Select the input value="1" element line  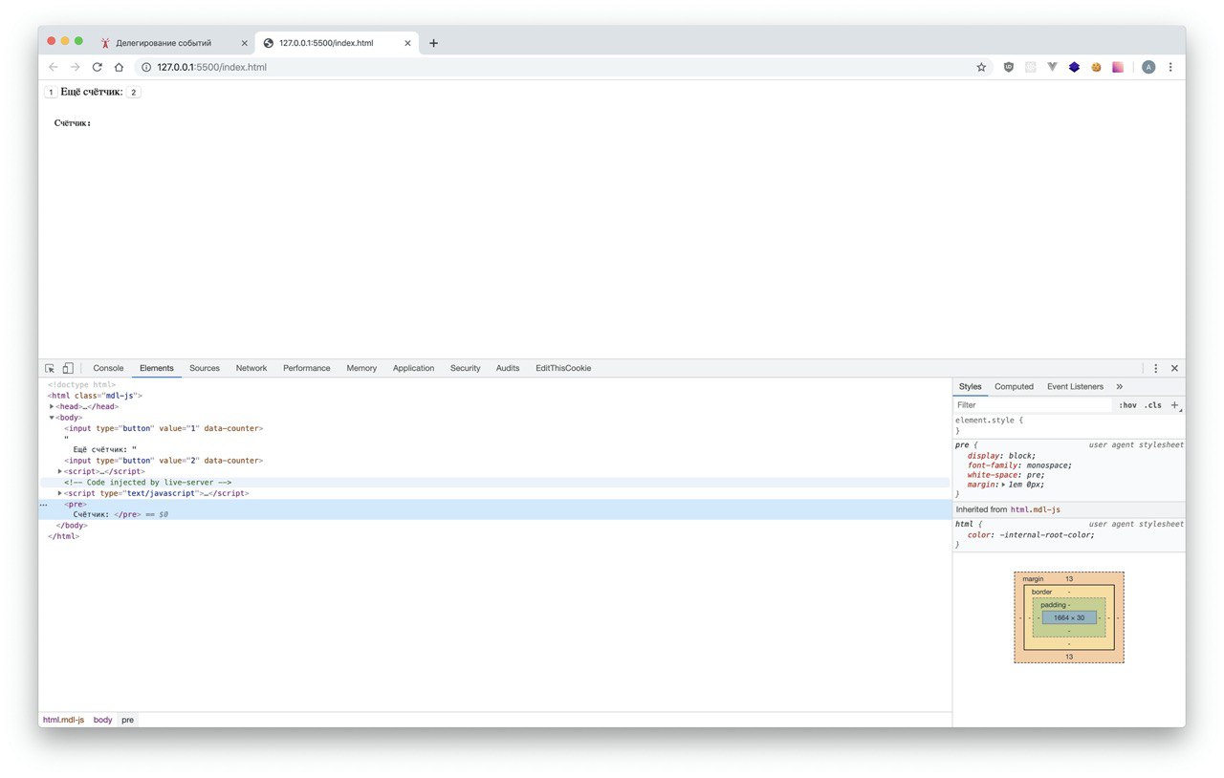[x=164, y=428]
